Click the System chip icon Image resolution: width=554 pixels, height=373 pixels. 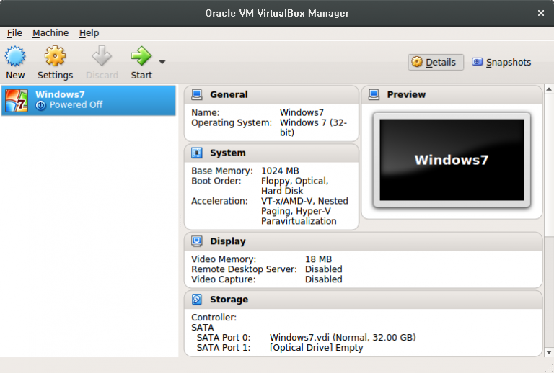197,153
